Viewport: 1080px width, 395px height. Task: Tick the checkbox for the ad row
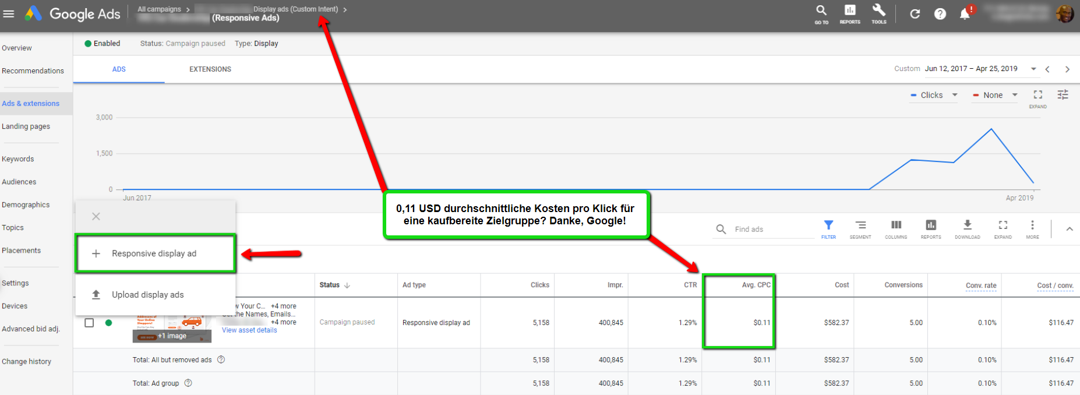tap(89, 323)
